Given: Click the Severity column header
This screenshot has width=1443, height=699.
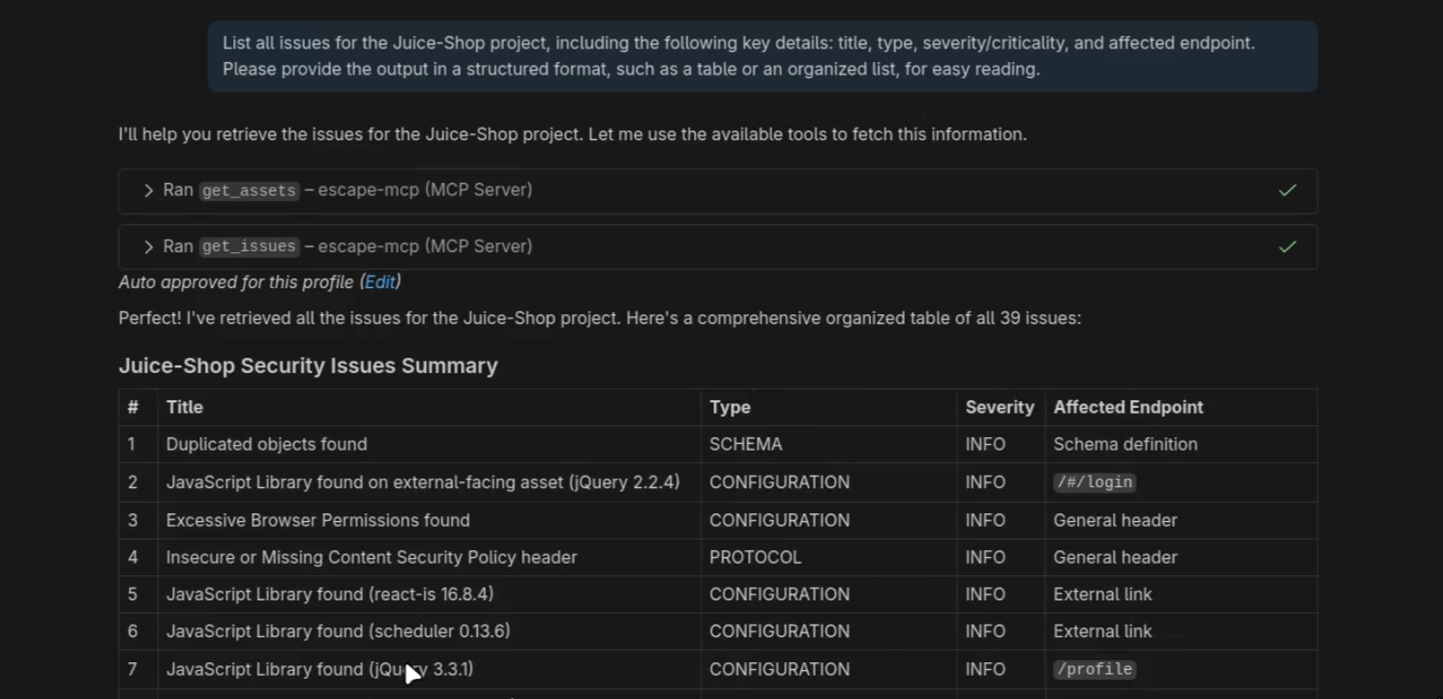Looking at the screenshot, I should click(x=999, y=407).
